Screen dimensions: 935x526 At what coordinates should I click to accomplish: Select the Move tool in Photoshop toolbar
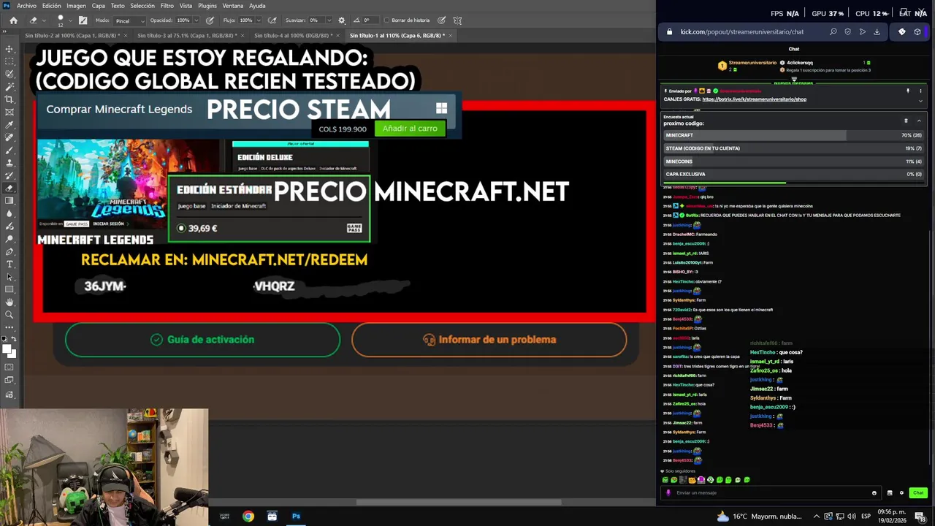click(9, 49)
